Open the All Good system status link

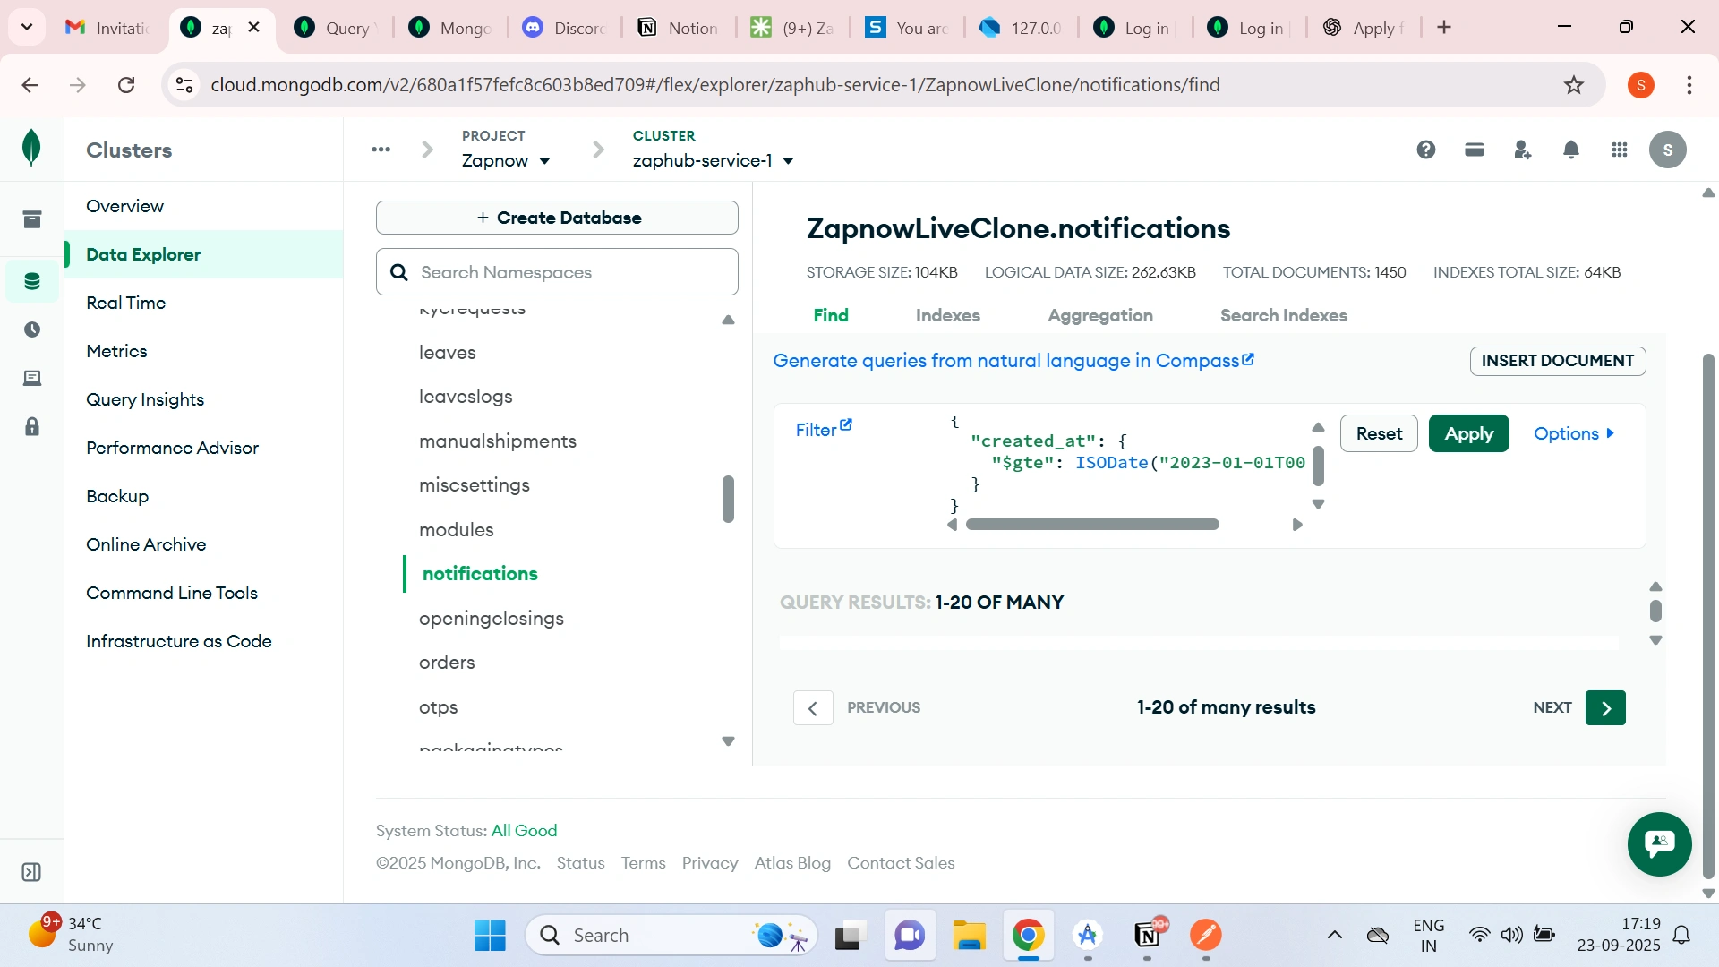click(524, 831)
